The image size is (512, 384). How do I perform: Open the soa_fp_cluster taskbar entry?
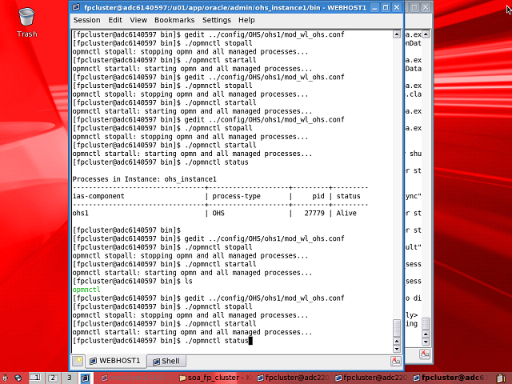(216, 378)
